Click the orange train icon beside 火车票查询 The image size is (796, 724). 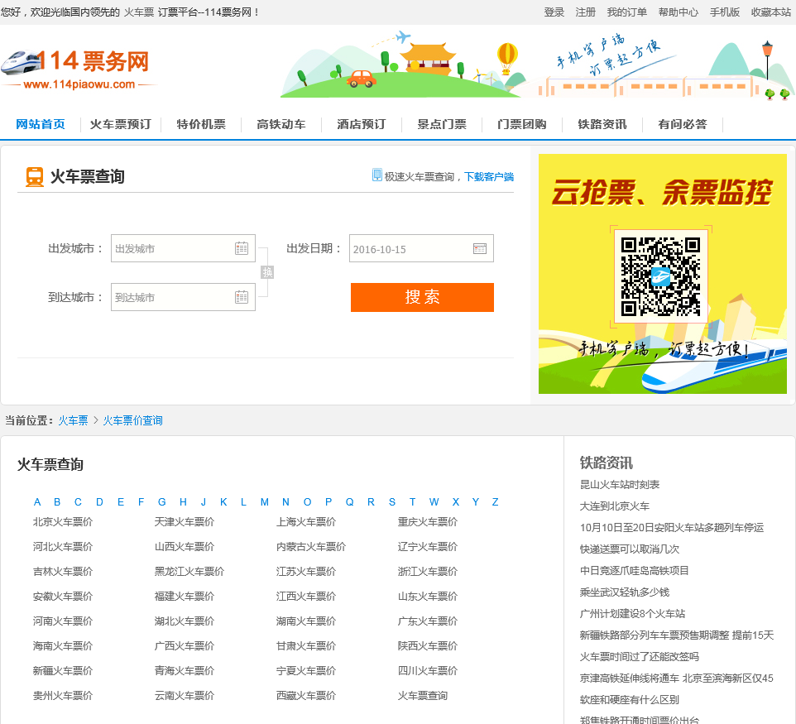pyautogui.click(x=35, y=177)
